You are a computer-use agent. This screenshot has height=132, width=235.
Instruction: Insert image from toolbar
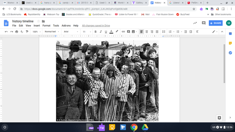(x=133, y=32)
